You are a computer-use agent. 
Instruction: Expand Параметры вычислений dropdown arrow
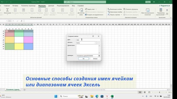point(165,15)
